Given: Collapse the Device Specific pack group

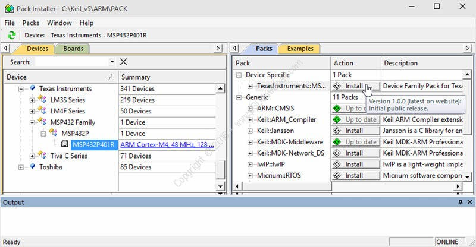Looking at the screenshot, I should pyautogui.click(x=239, y=75).
